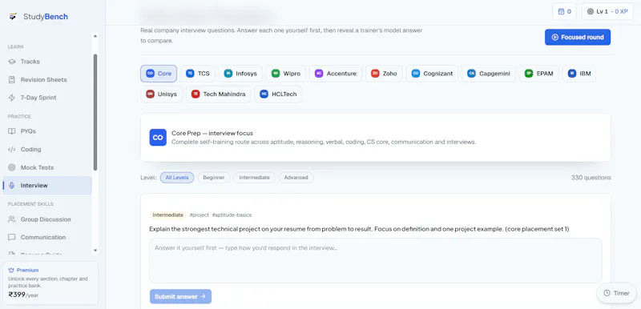Click the sidebar scrollbar thumb
641x309 pixels.
pos(95,112)
